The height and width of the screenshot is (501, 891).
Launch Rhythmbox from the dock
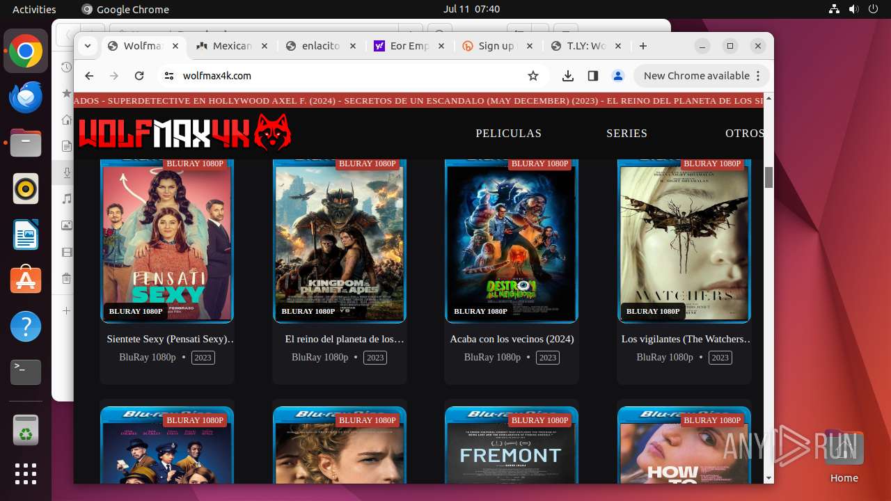tap(26, 189)
